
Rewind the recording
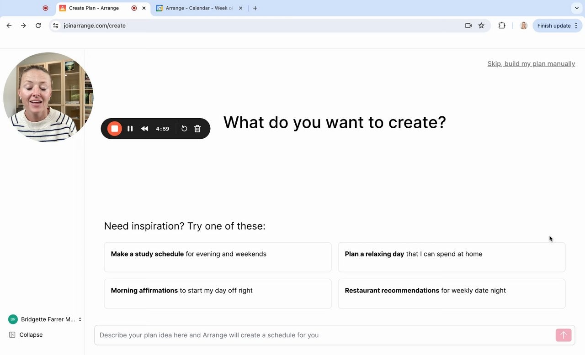coord(144,129)
